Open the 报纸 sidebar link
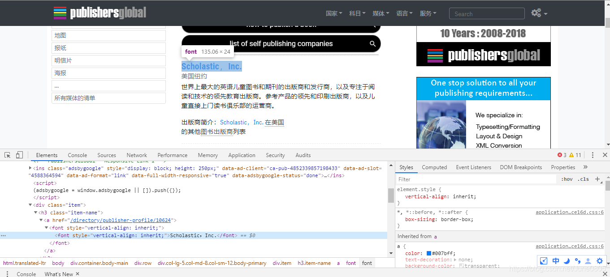Viewport: 610px width, 277px height. (x=108, y=48)
